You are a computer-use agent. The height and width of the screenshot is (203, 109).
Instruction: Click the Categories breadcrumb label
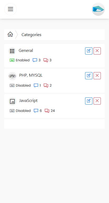coord(31,35)
